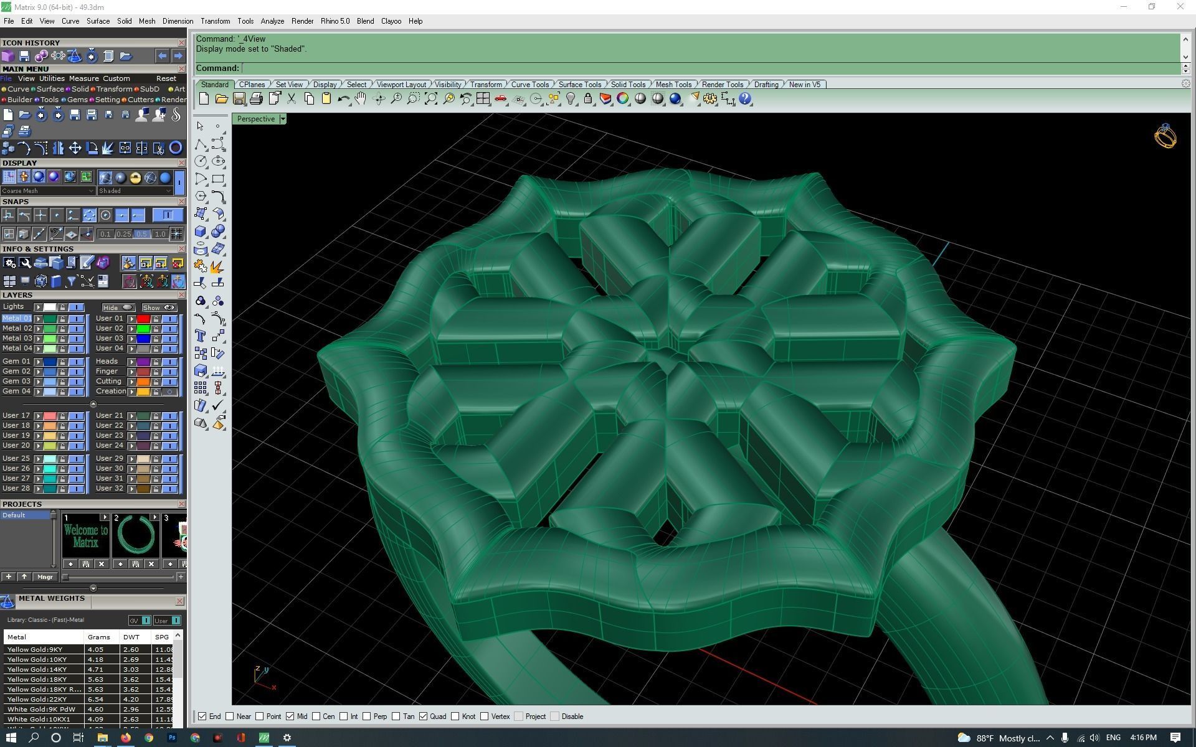The height and width of the screenshot is (747, 1196).
Task: Click the funnel filter icon in Info & Settings
Action: [x=71, y=281]
